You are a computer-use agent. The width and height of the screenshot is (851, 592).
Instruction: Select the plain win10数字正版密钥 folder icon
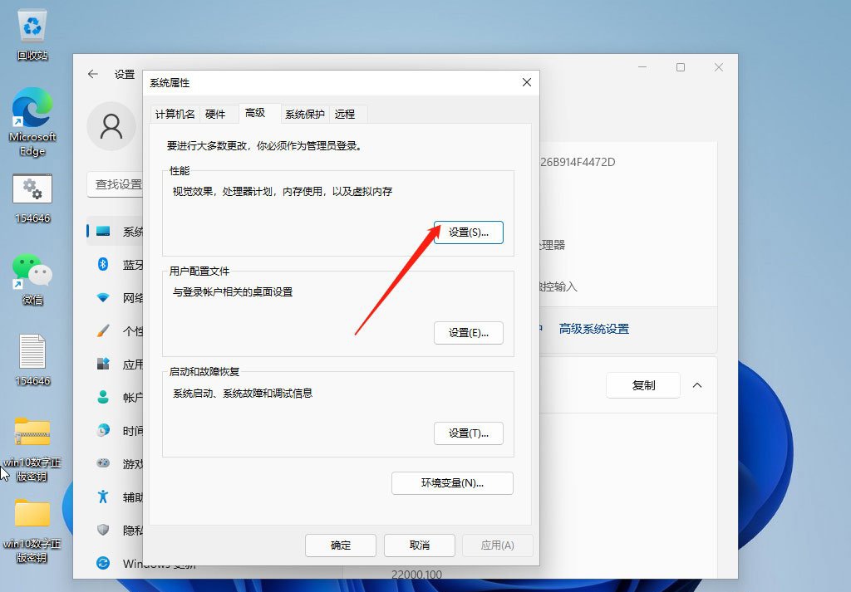(x=32, y=513)
